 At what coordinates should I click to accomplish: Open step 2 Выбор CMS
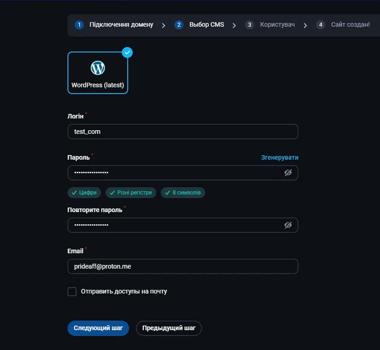199,25
